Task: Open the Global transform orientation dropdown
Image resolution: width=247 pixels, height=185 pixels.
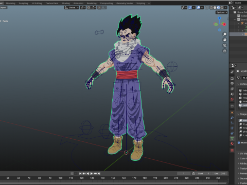Action: [72, 8]
